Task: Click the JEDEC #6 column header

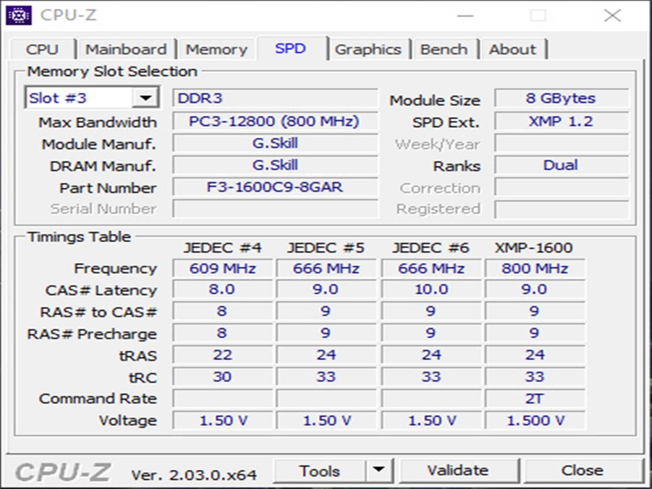Action: click(x=431, y=248)
